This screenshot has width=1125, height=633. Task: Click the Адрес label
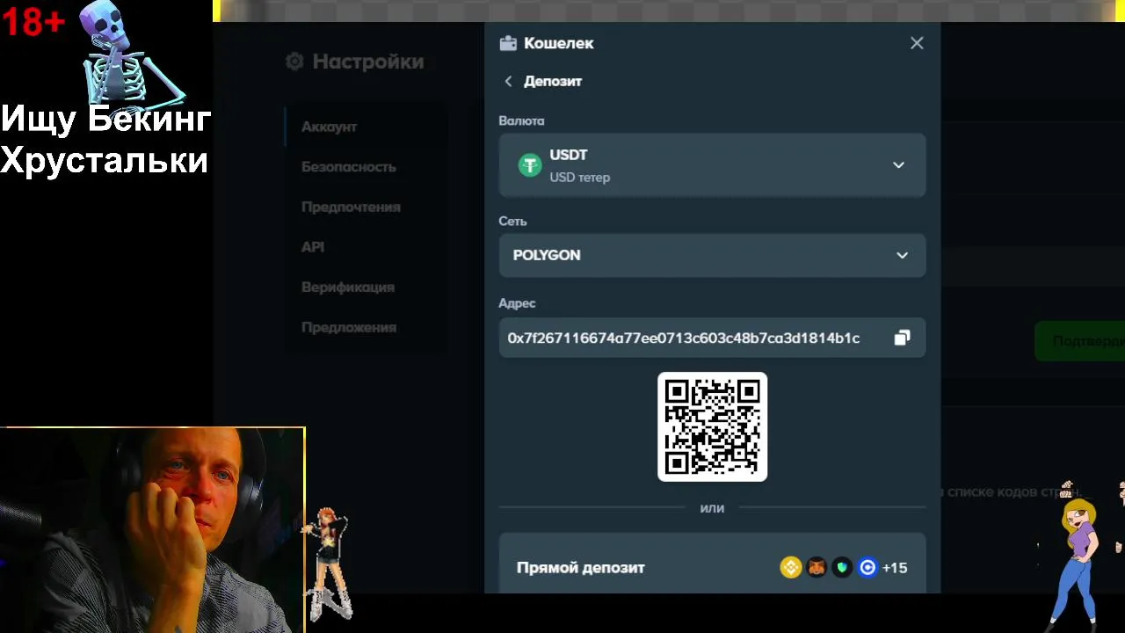517,303
